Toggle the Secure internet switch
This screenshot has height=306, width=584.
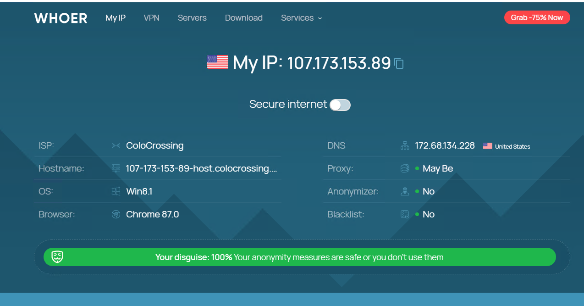click(340, 105)
